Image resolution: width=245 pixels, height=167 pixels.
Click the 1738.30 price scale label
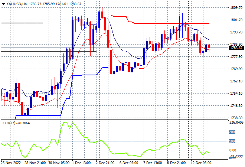(236, 118)
